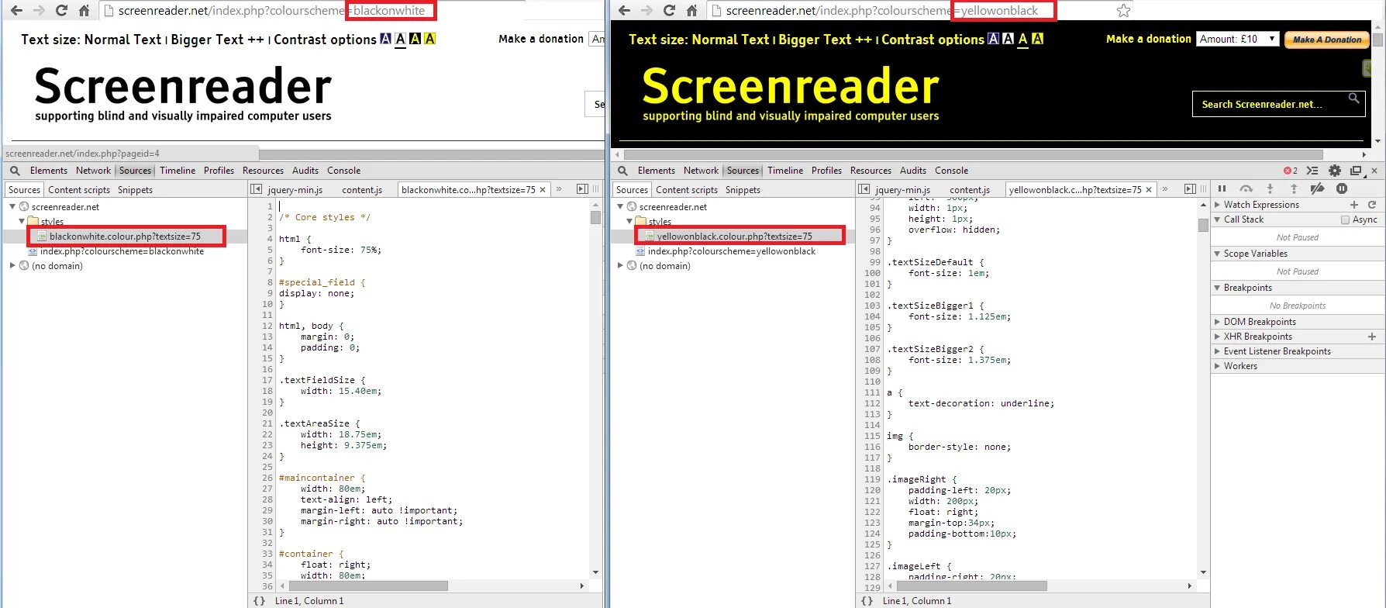Go back in left browser window
This screenshot has width=1386, height=608.
click(16, 11)
